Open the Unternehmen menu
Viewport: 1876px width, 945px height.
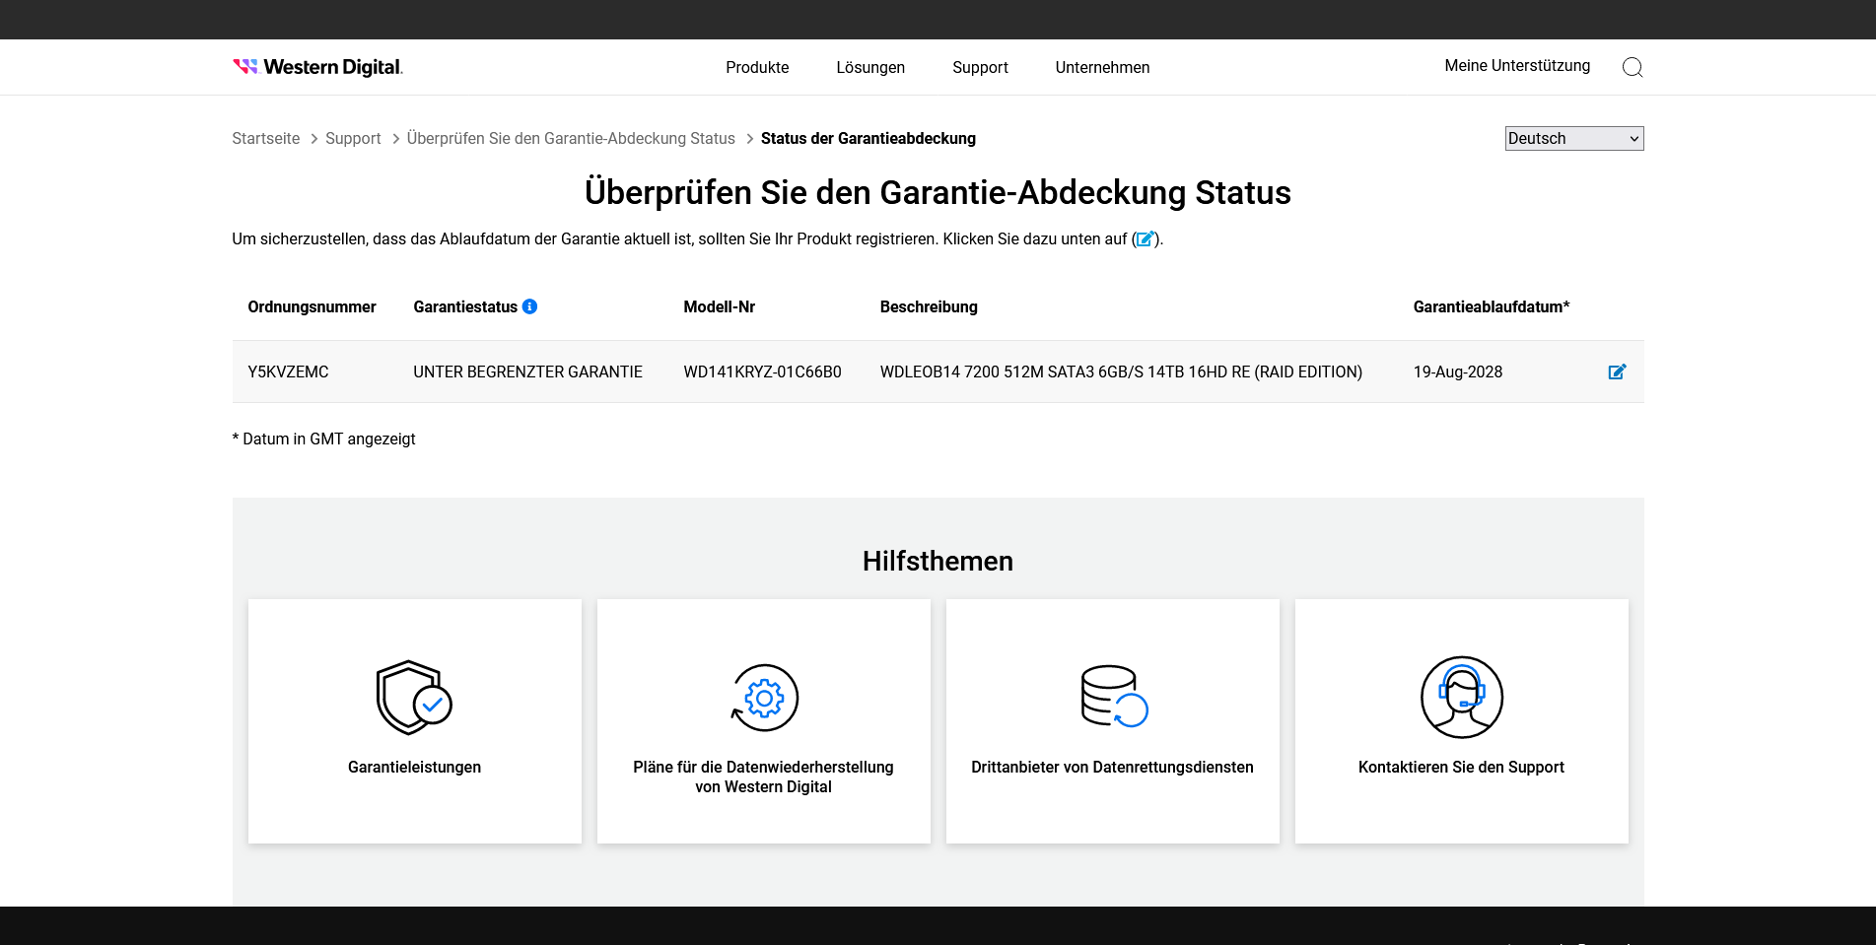tap(1101, 67)
